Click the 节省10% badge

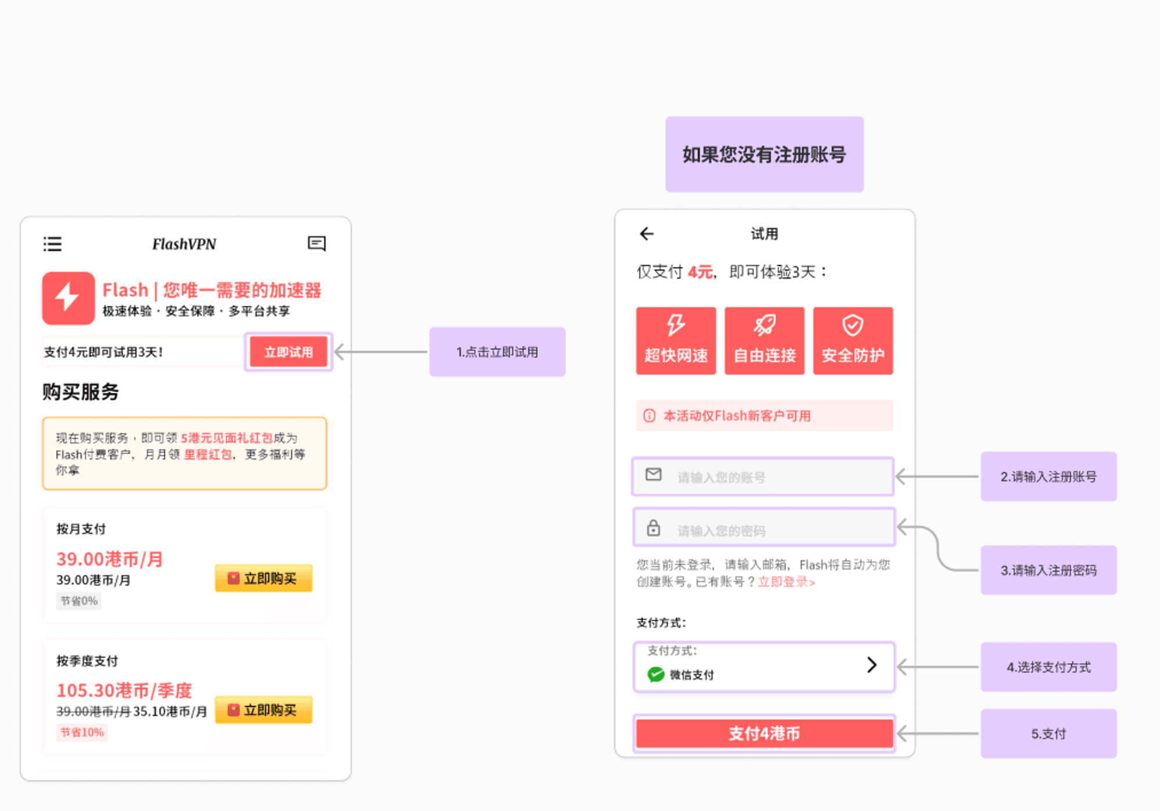tap(82, 732)
